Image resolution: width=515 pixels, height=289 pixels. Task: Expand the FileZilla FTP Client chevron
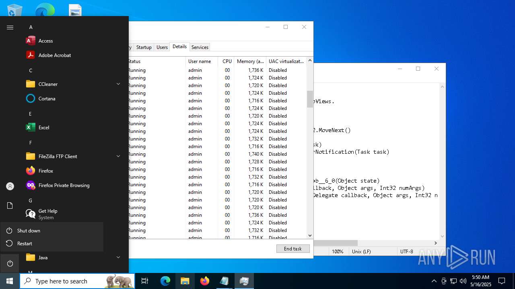[118, 156]
